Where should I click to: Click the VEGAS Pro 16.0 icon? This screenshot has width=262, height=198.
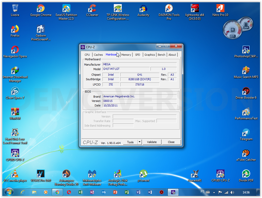[x=41, y=176]
